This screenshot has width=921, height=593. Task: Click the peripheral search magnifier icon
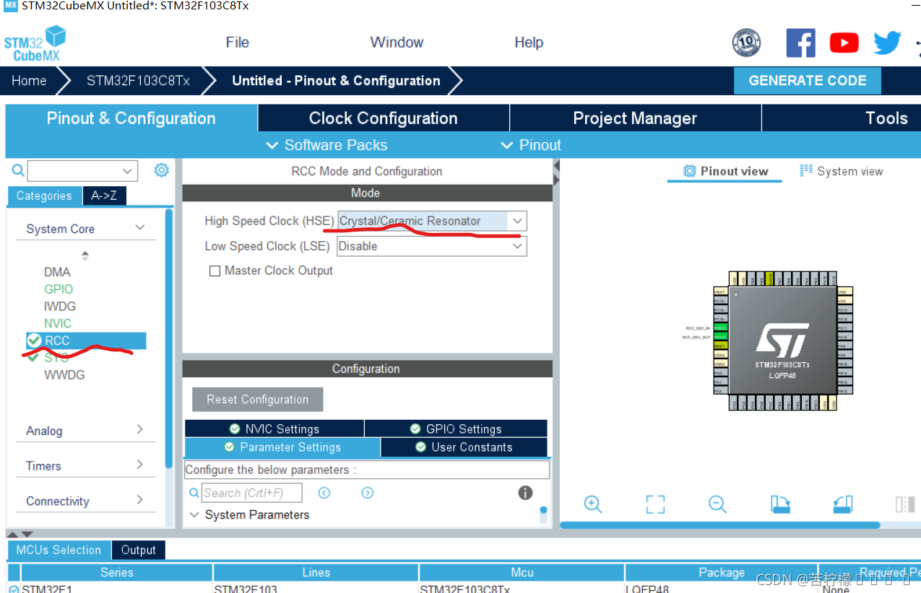point(18,170)
